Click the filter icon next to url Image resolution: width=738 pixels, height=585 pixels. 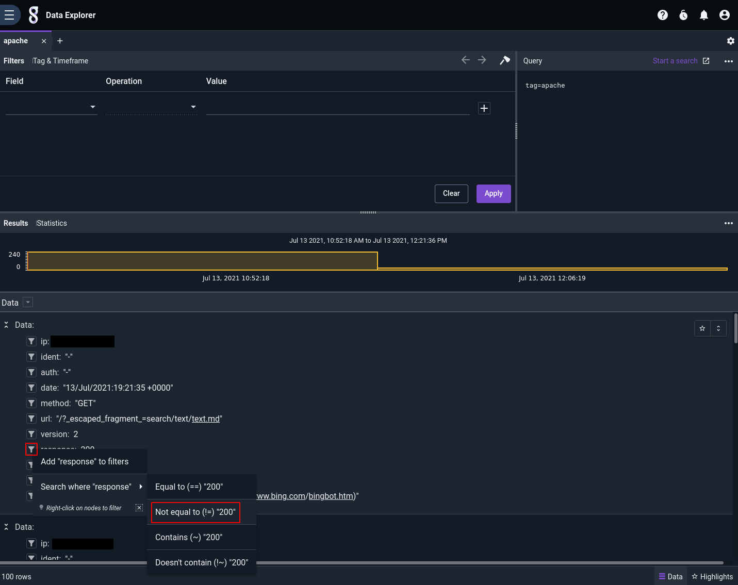click(x=31, y=419)
